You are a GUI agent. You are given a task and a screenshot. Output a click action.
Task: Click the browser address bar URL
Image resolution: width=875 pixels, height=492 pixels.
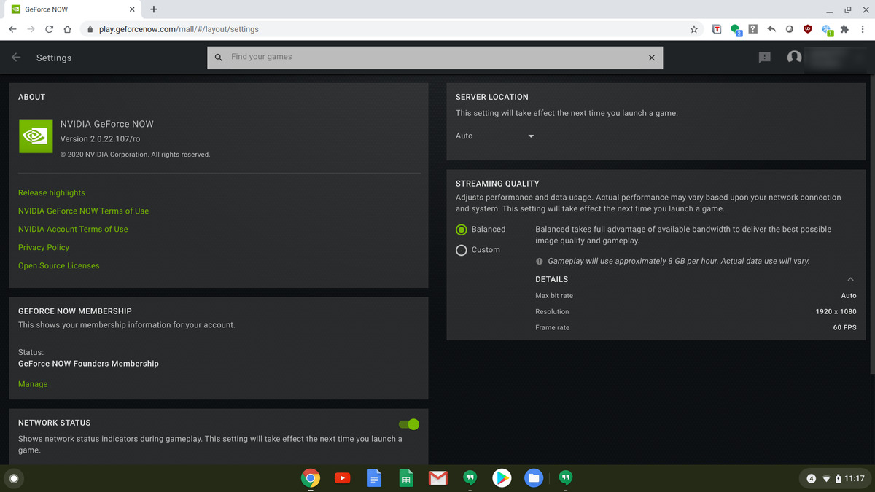tap(179, 29)
